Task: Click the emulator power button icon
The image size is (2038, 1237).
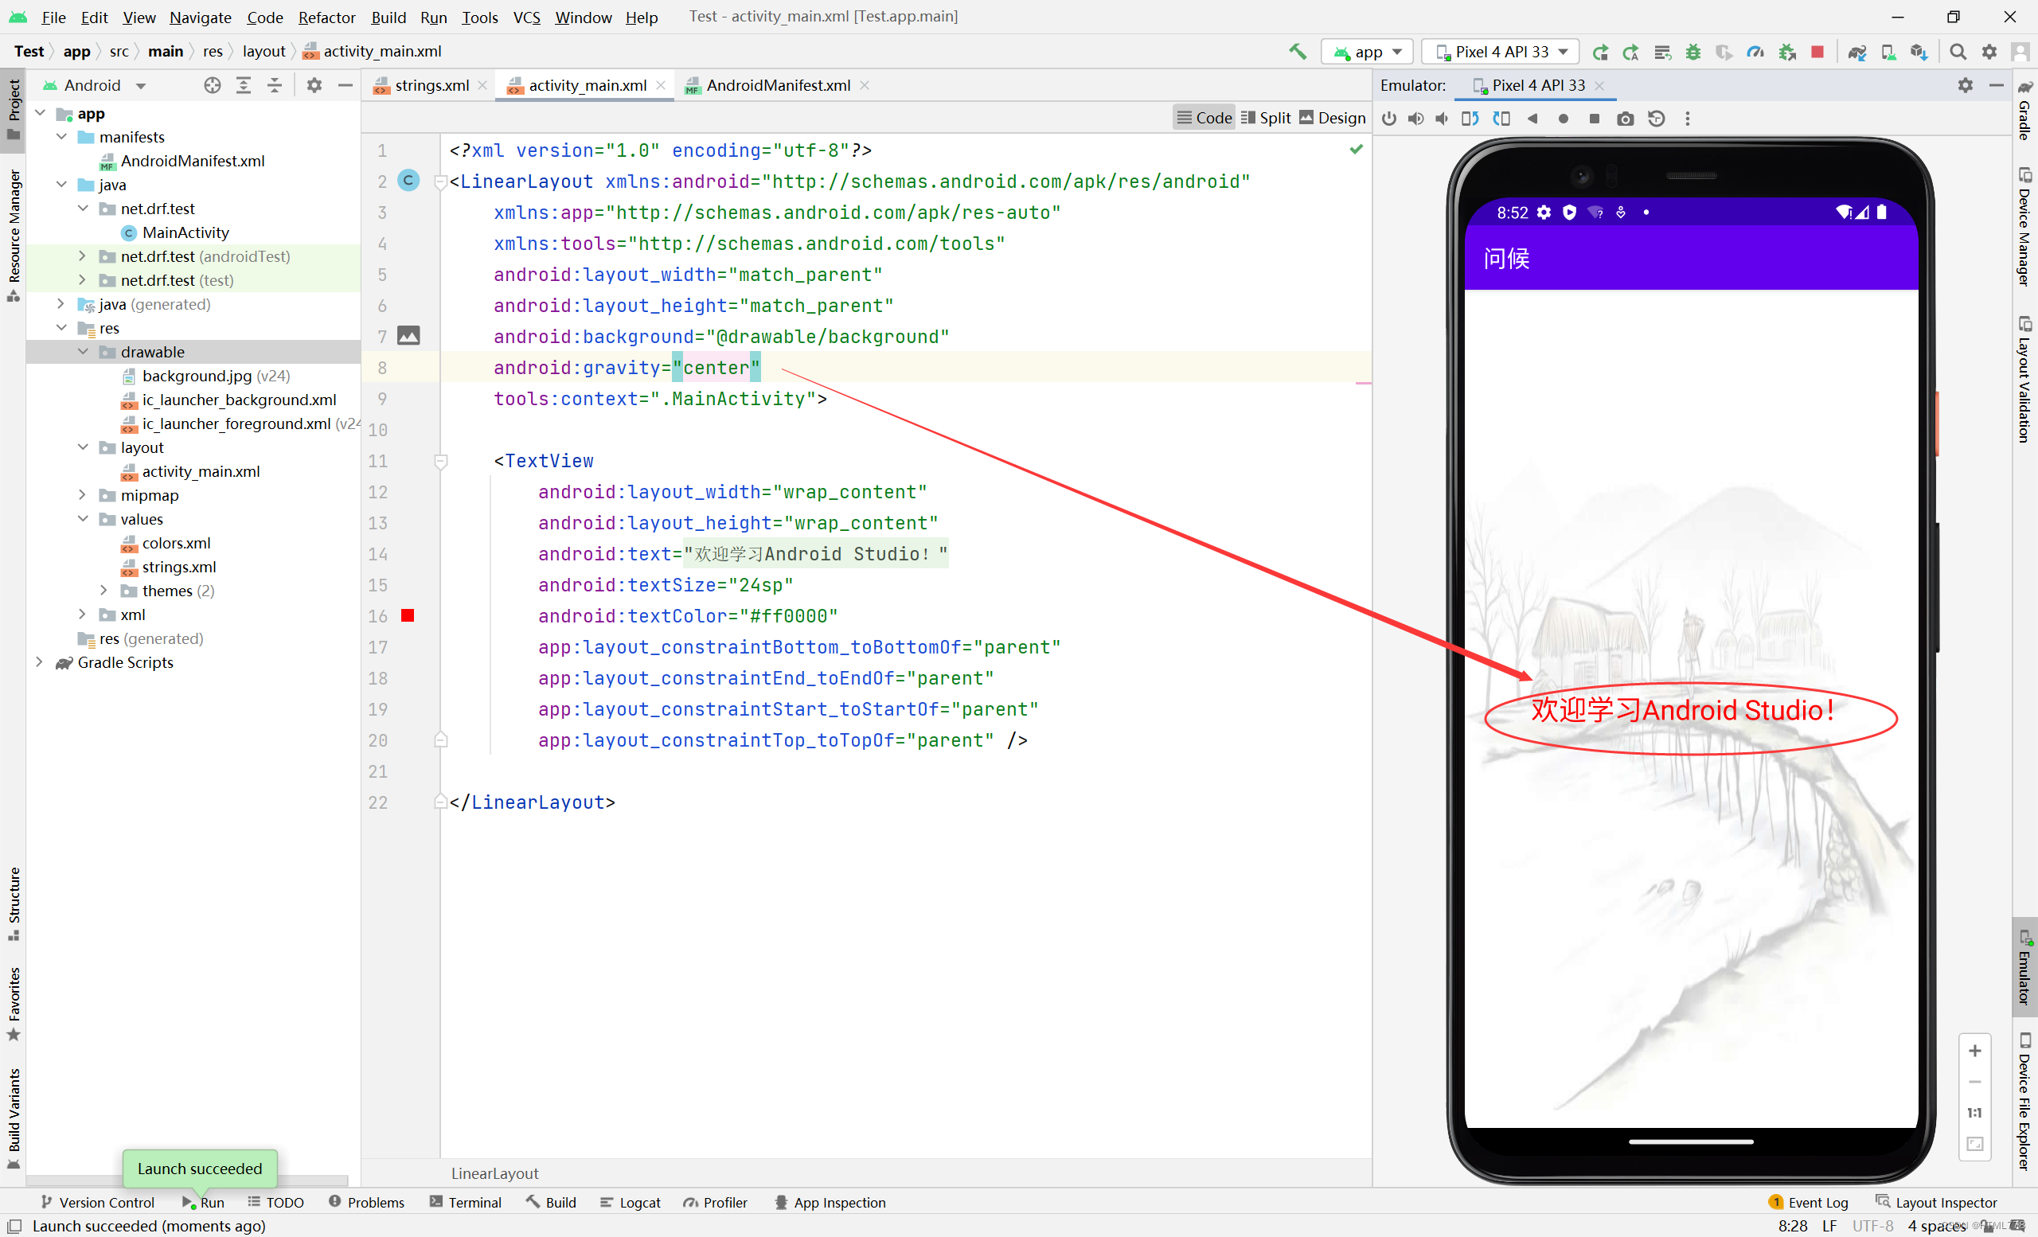Action: click(x=1388, y=119)
